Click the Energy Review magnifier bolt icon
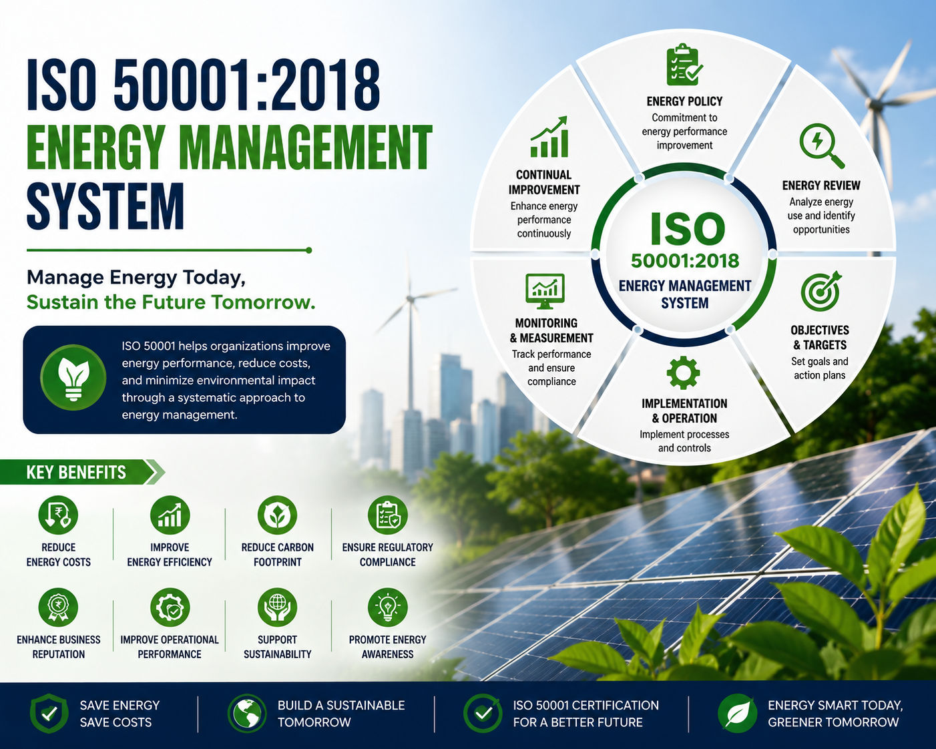This screenshot has height=749, width=936. tap(822, 146)
